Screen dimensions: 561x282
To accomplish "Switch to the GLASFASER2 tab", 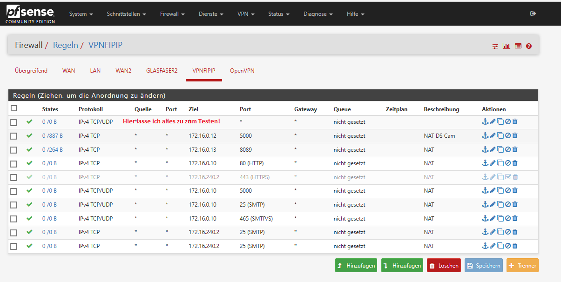I will tap(162, 71).
